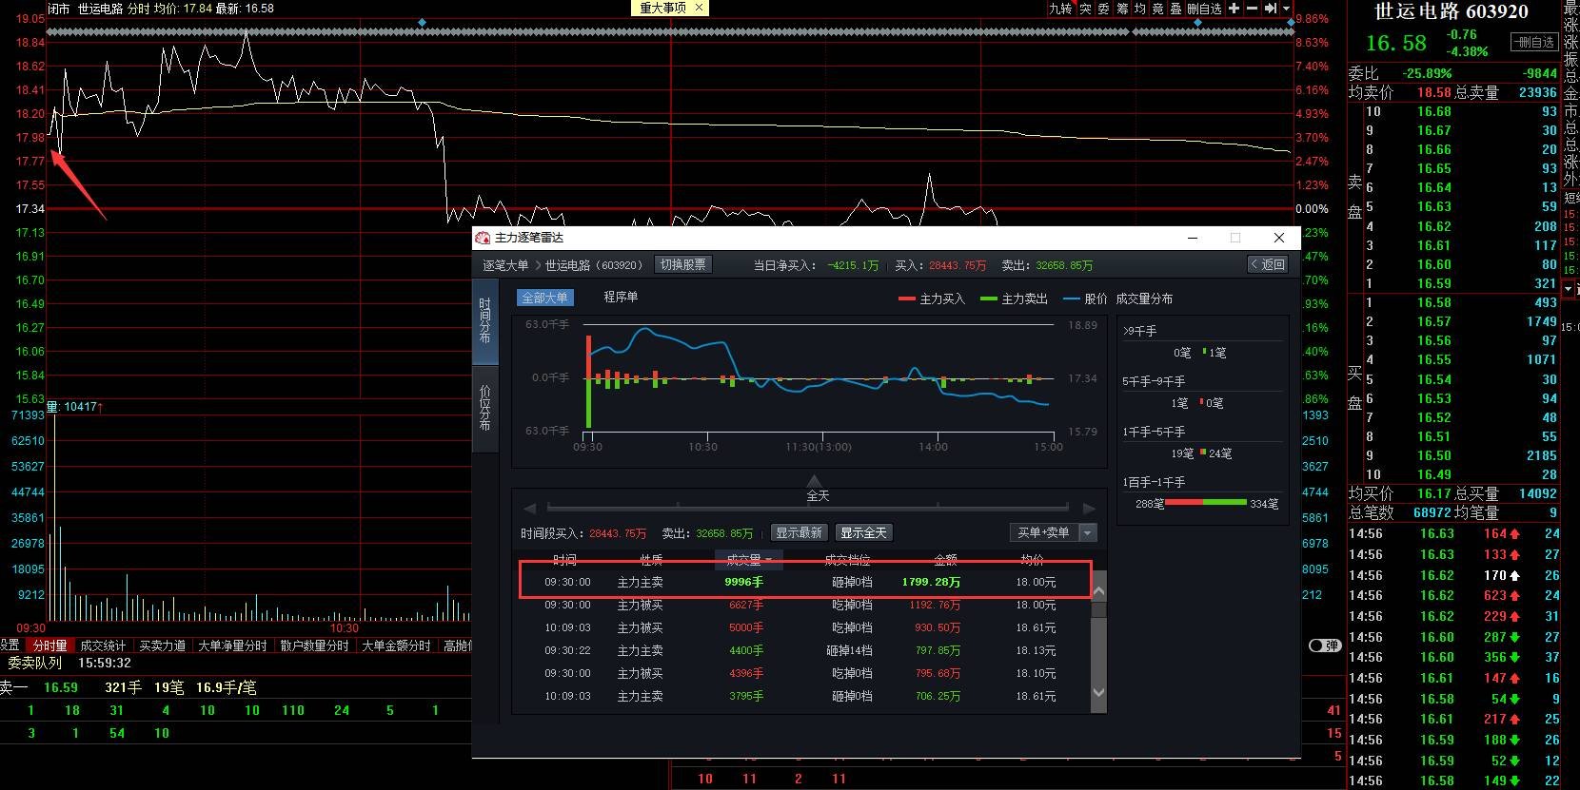Toggle the 突 chart toolbar button
Viewport: 1580px width, 790px height.
click(x=1086, y=8)
